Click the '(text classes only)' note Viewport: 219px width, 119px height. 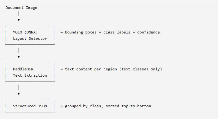pyautogui.click(x=141, y=69)
